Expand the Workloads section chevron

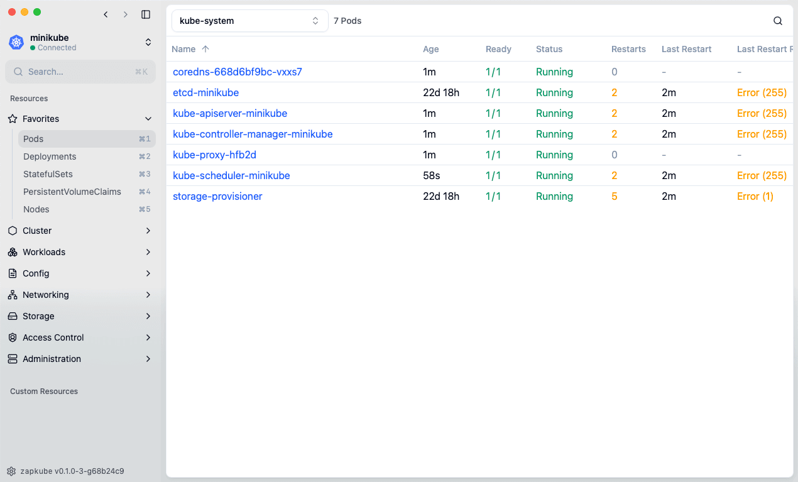tap(148, 252)
